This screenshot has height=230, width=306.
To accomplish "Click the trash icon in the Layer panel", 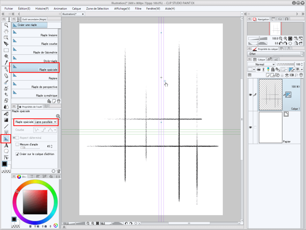I will click(x=301, y=75).
